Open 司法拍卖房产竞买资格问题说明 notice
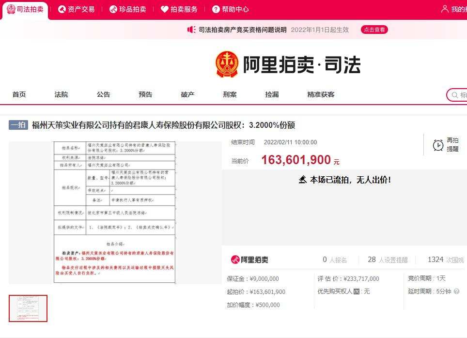The width and height of the screenshot is (467, 338). (242, 30)
